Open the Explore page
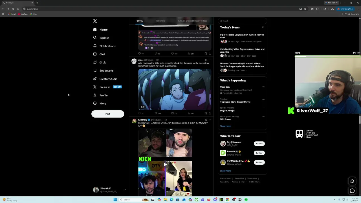Image resolution: width=361 pixels, height=203 pixels. [101, 38]
